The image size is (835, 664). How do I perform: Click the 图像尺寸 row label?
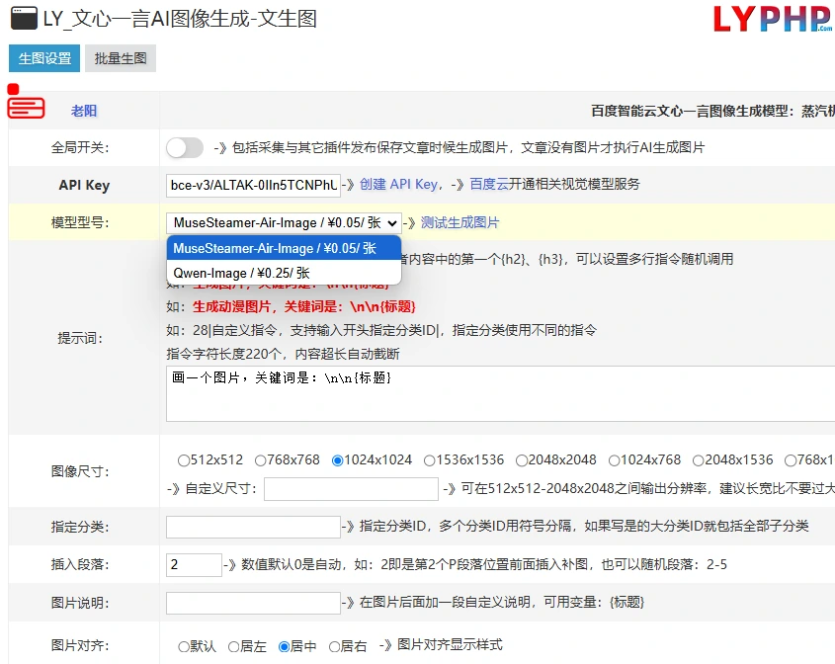[80, 471]
